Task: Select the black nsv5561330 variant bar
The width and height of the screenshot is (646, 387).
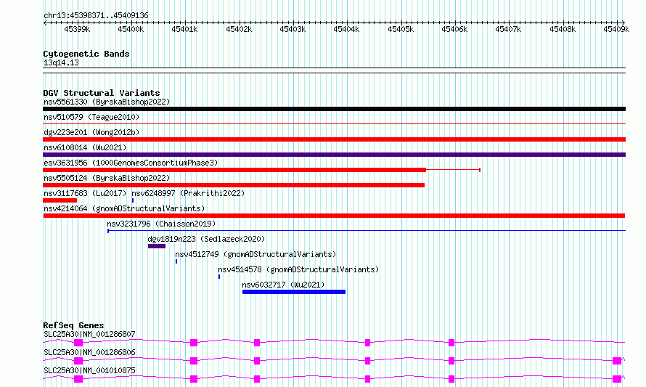Action: pos(334,109)
